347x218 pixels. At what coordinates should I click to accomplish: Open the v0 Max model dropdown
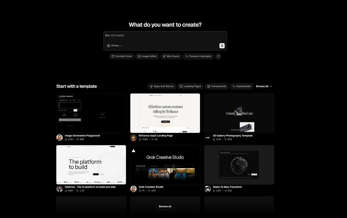point(115,46)
